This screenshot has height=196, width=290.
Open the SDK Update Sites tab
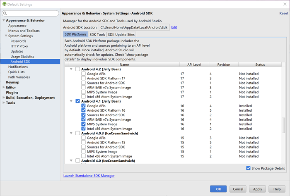point(121,34)
